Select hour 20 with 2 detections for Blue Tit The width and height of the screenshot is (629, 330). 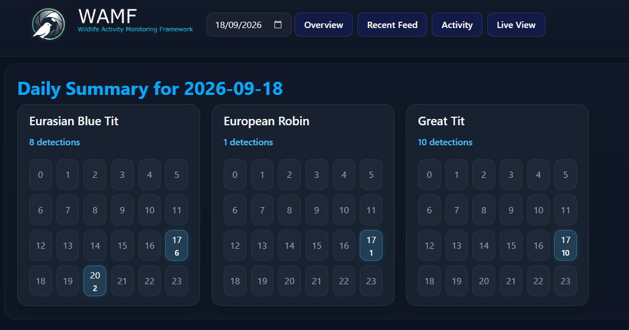(95, 281)
